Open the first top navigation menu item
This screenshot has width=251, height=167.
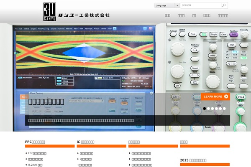pyautogui.click(x=167, y=15)
